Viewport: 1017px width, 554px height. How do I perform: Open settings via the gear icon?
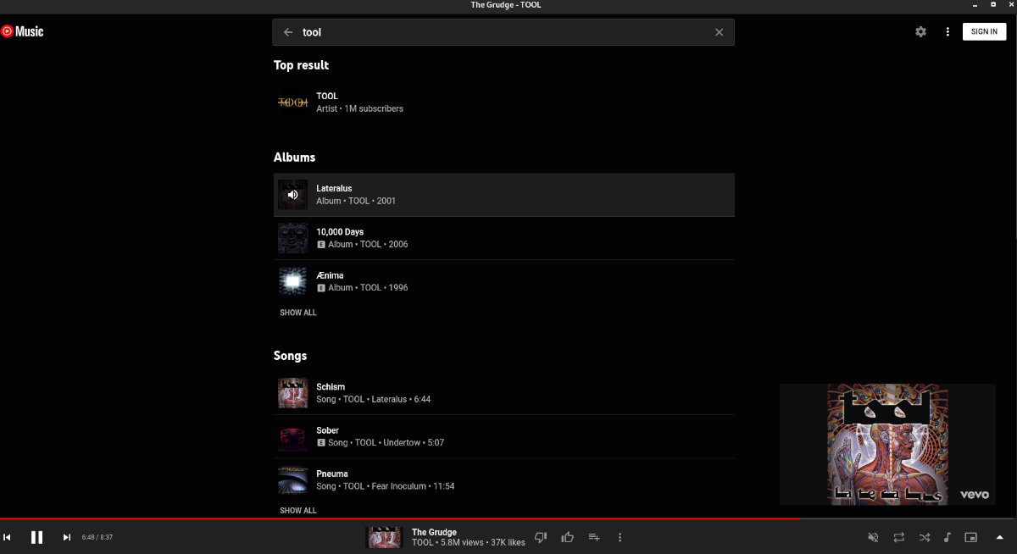(x=920, y=32)
